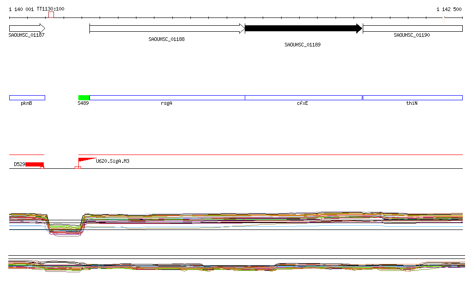Open the SAOUHSC_01188 locus label
This screenshot has height=281, width=472.
tap(166, 39)
